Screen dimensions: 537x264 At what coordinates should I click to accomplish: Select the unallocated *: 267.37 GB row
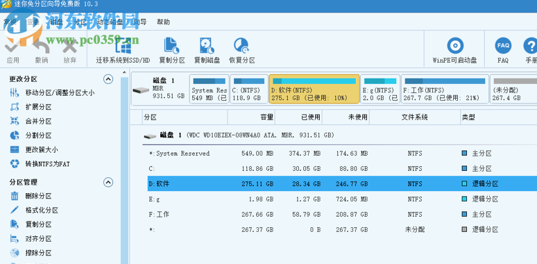pos(342,229)
